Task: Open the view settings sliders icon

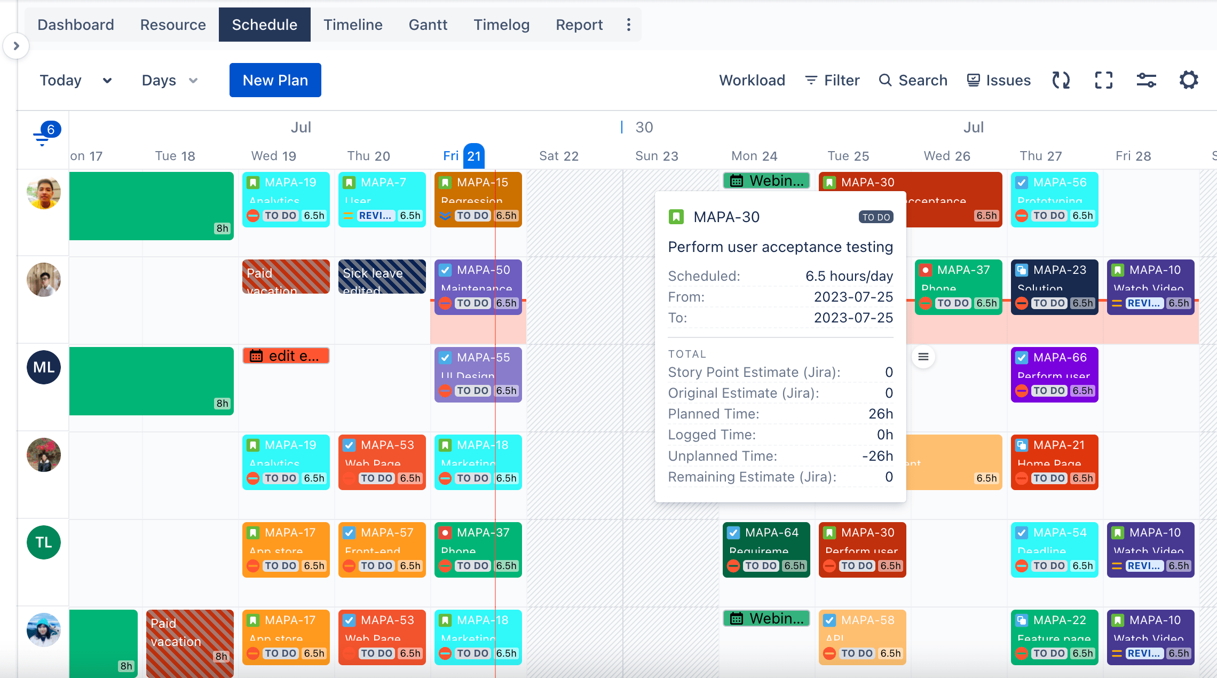Action: (1146, 80)
